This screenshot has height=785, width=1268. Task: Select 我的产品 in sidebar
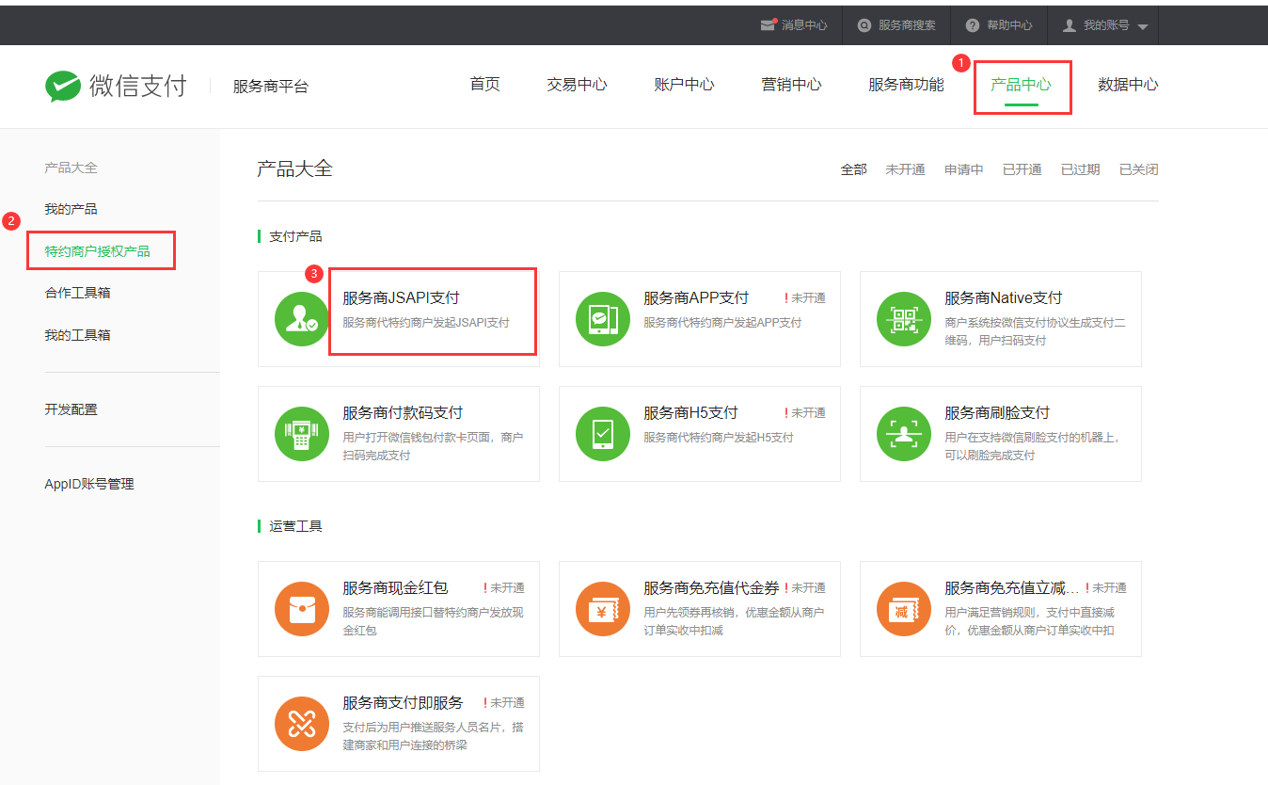(x=71, y=209)
